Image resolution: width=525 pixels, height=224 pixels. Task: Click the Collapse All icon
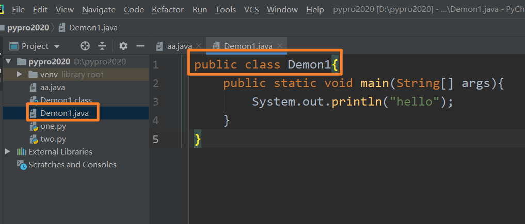(x=102, y=46)
